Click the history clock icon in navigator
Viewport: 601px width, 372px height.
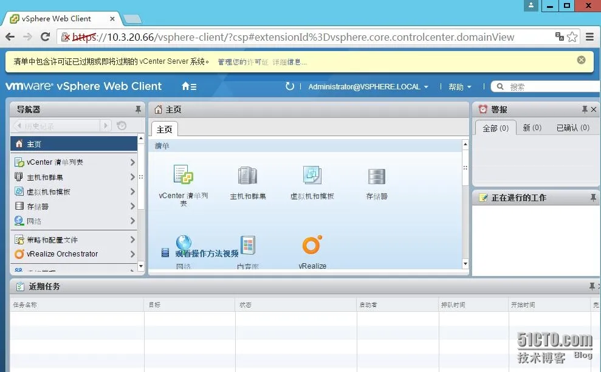122,125
